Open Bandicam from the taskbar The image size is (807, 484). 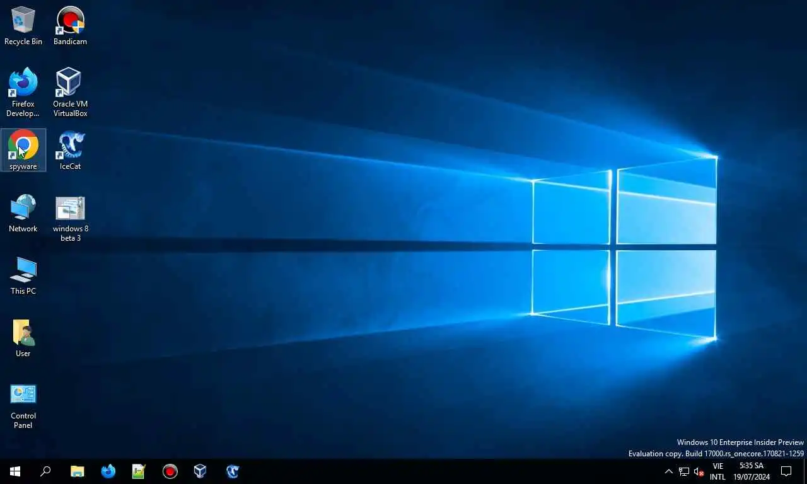170,471
